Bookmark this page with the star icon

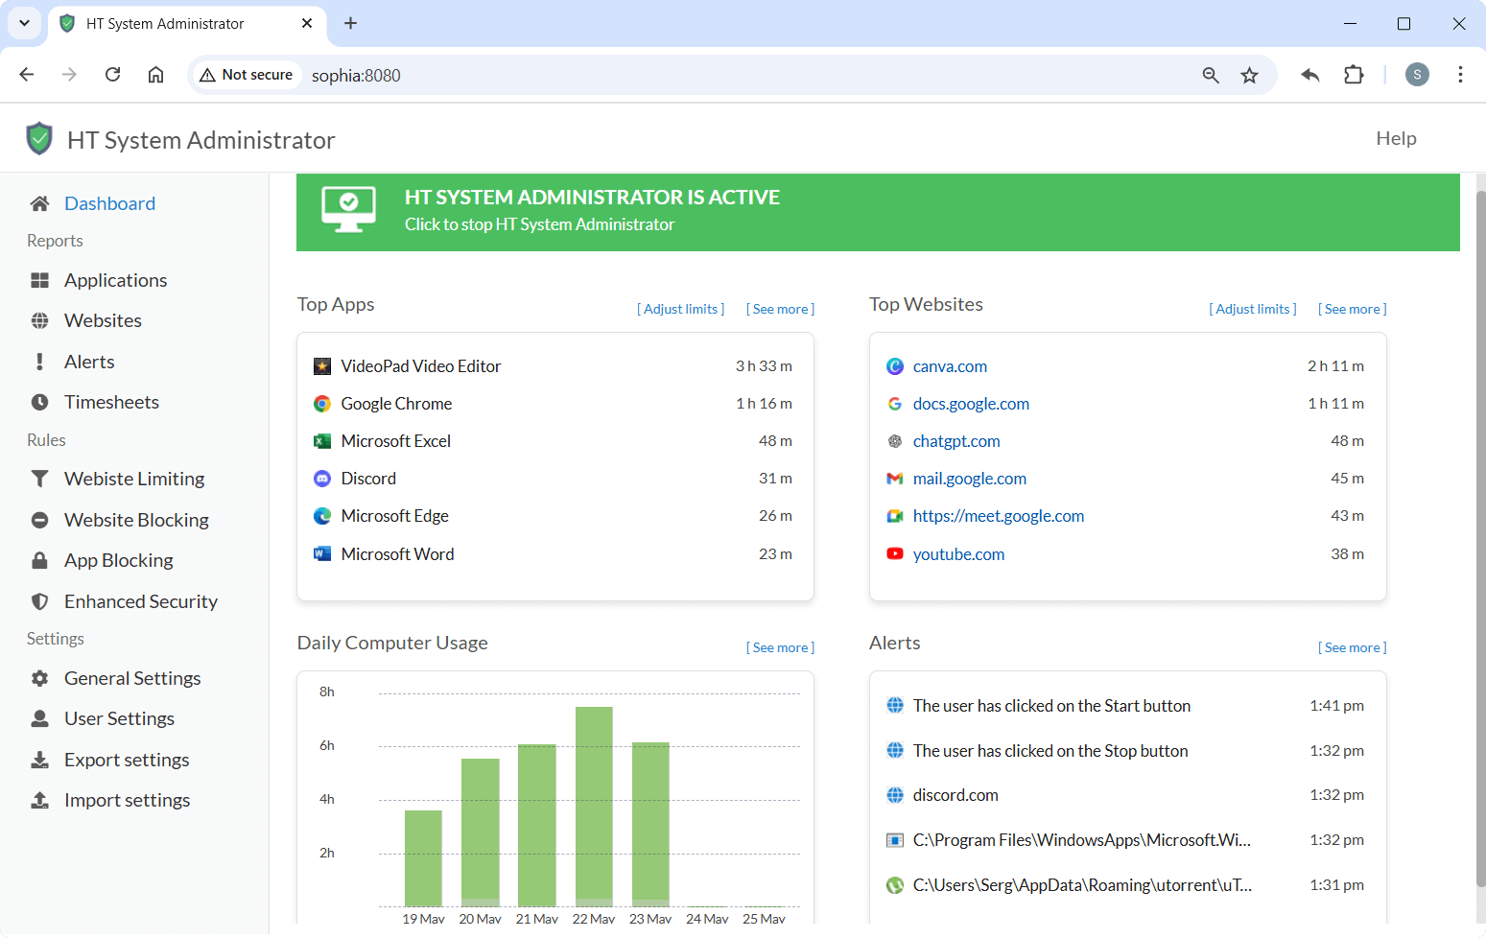point(1249,75)
